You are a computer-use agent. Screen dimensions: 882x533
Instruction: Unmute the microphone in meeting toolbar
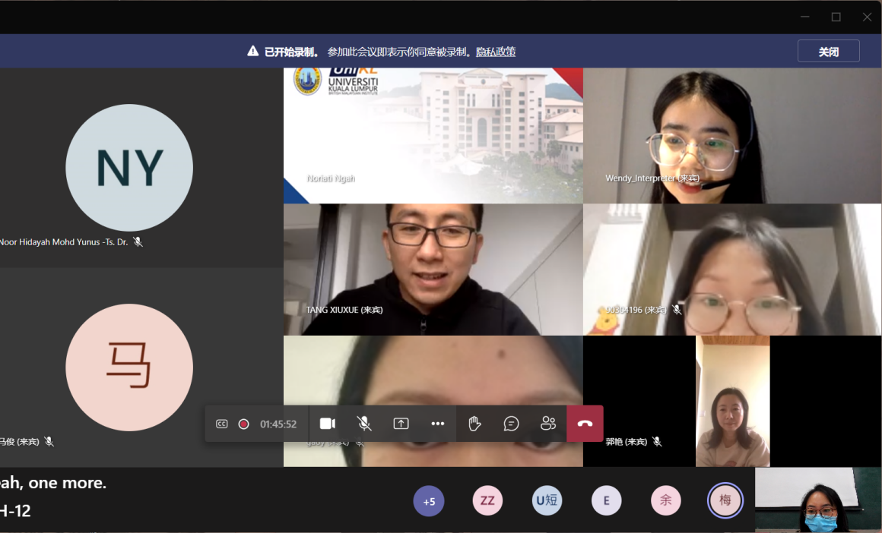pos(364,424)
